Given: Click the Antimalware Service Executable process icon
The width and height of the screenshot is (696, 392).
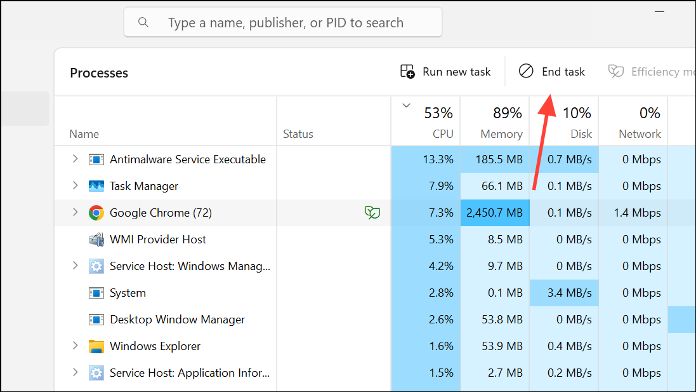Looking at the screenshot, I should point(96,159).
